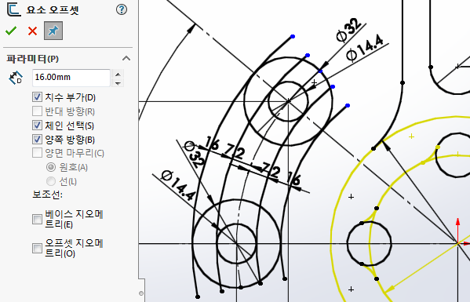Toggle the 반대 방향(R) checkbox
This screenshot has height=302, width=470.
click(37, 111)
